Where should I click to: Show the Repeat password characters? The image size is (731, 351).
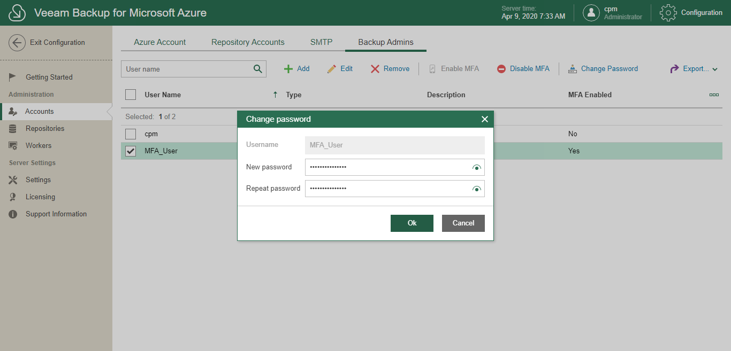tap(477, 189)
